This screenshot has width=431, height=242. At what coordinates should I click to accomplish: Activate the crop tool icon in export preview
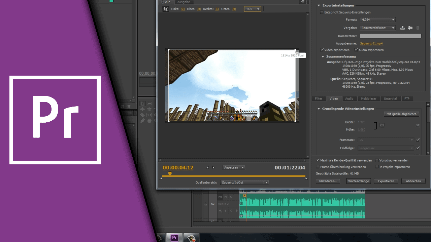coord(165,9)
